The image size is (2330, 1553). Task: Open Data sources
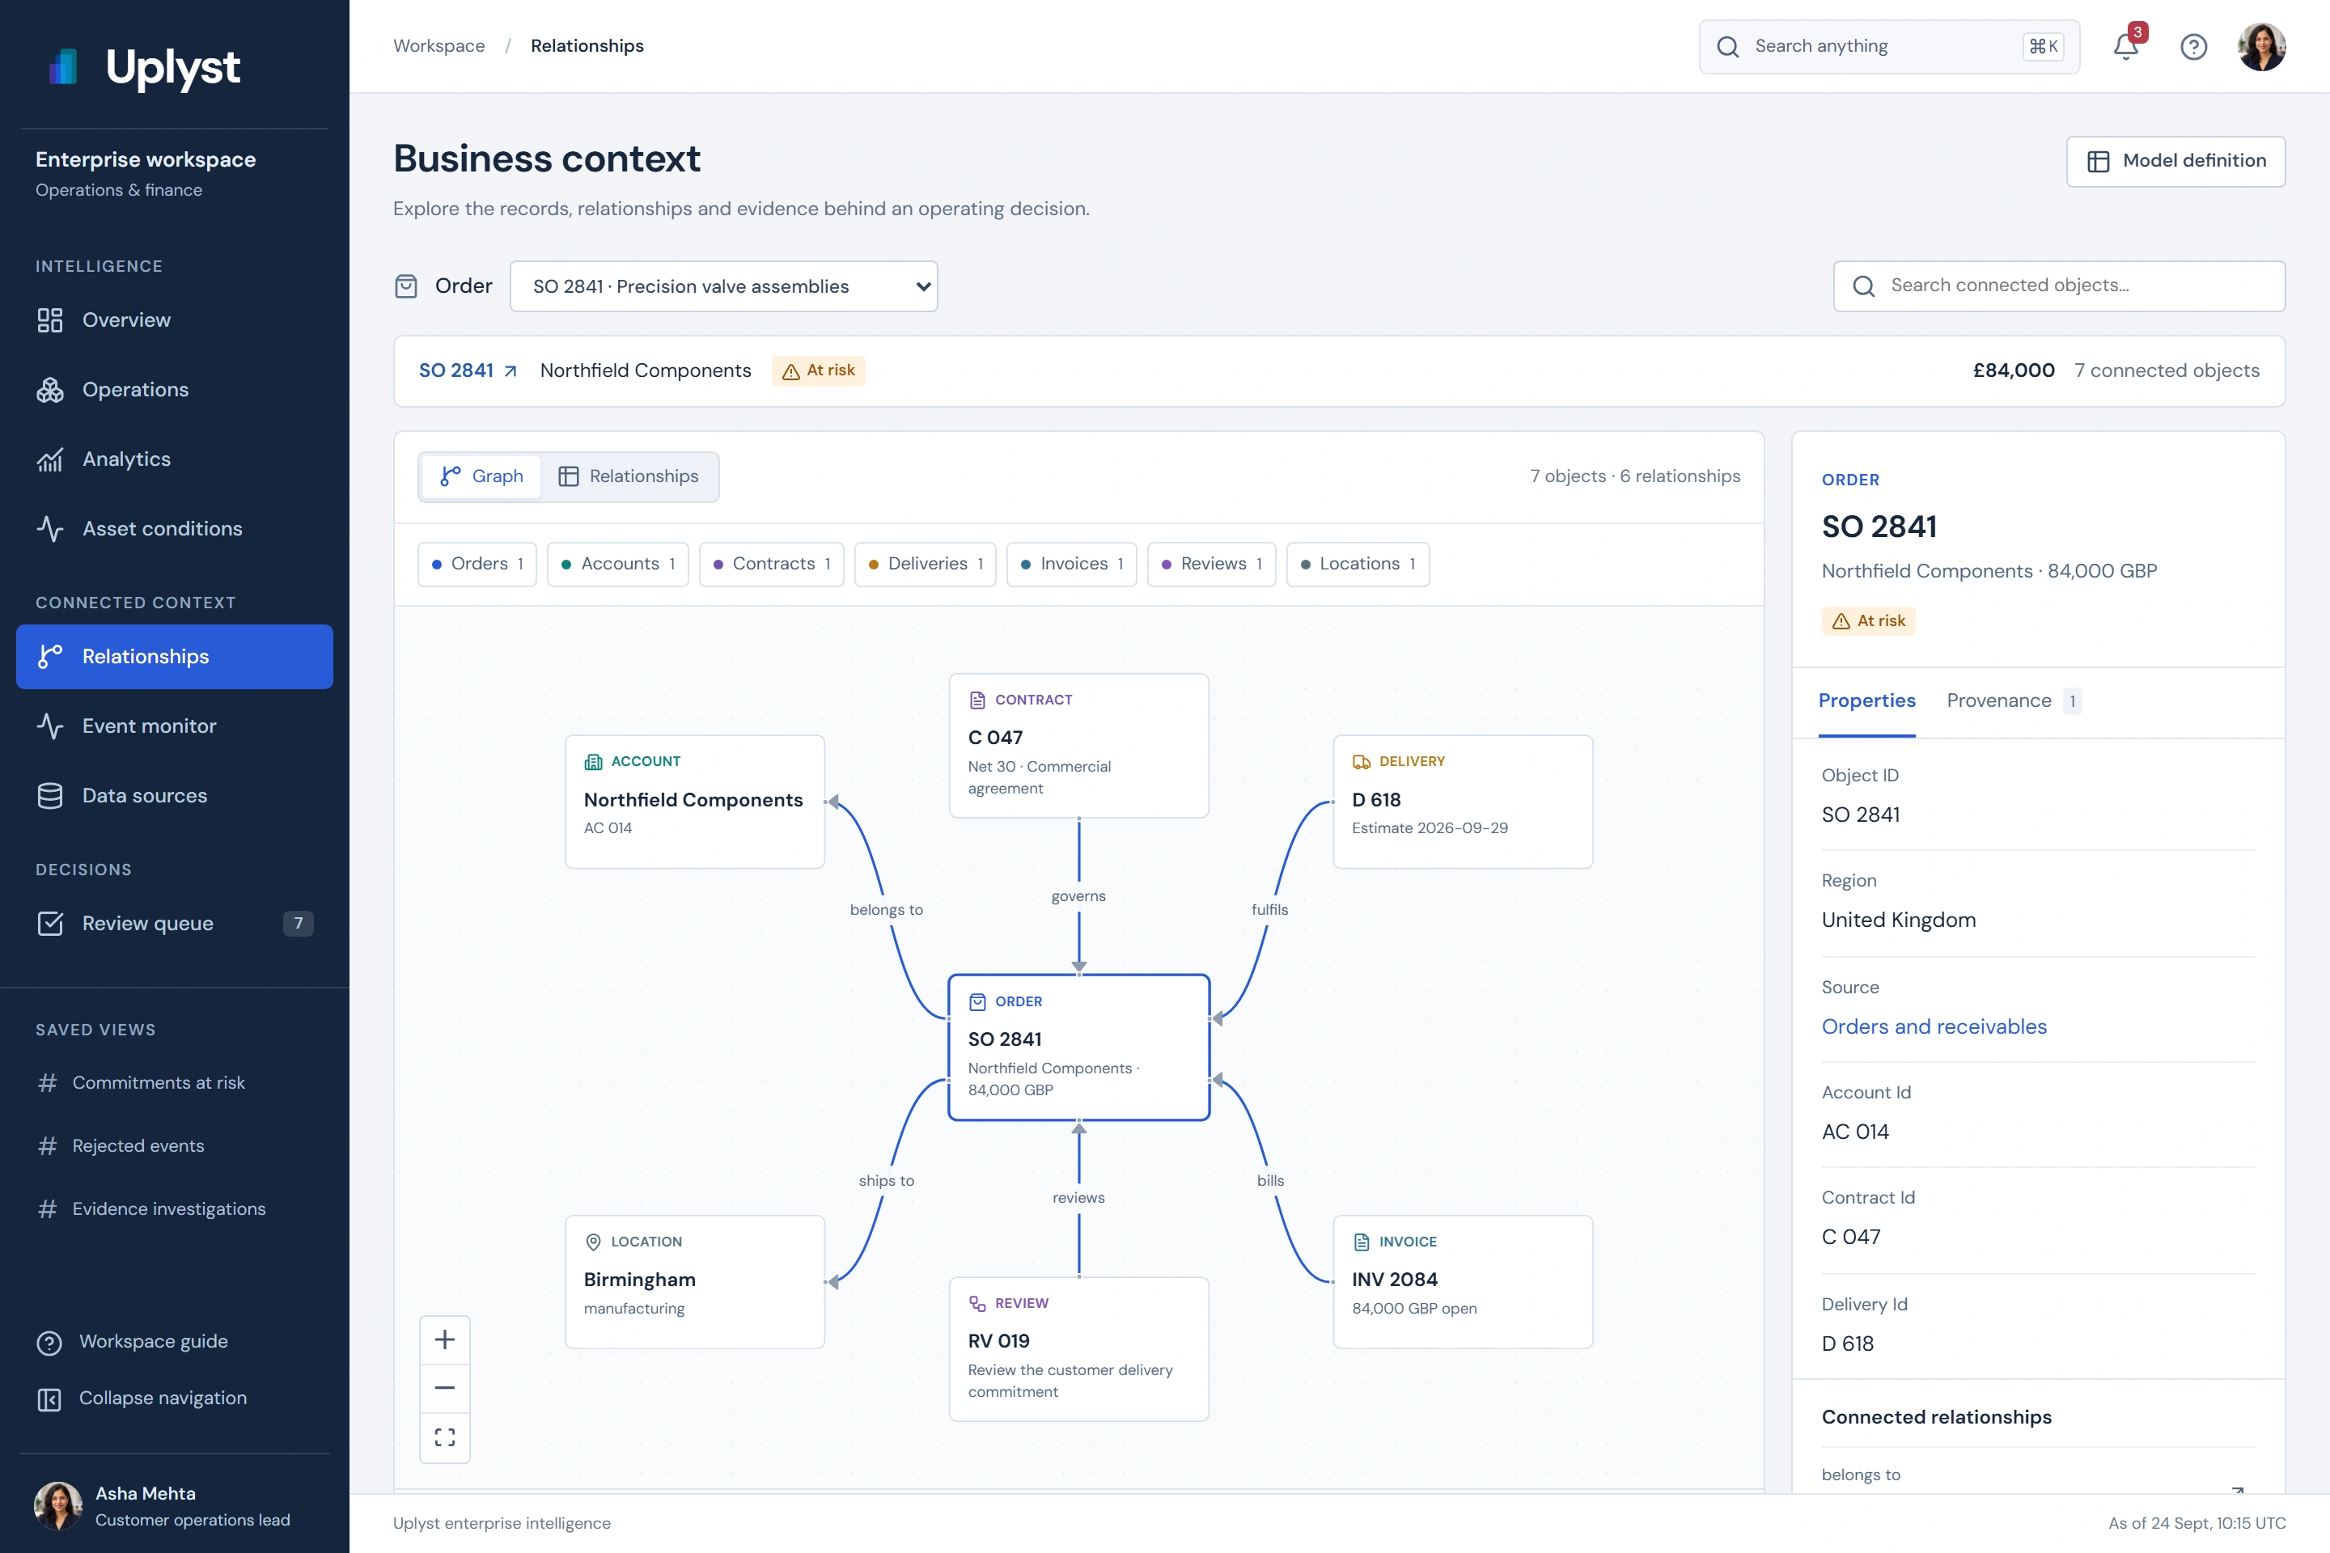click(175, 795)
